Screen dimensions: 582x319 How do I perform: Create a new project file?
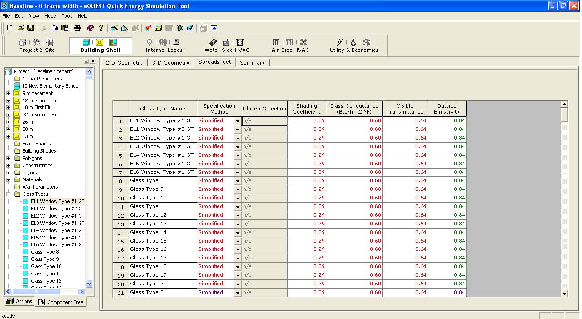(10, 28)
